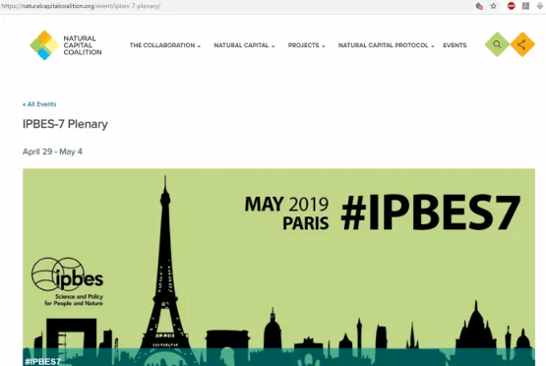Expand The Collaboration dropdown menu
Image resolution: width=546 pixels, height=366 pixels.
point(165,45)
